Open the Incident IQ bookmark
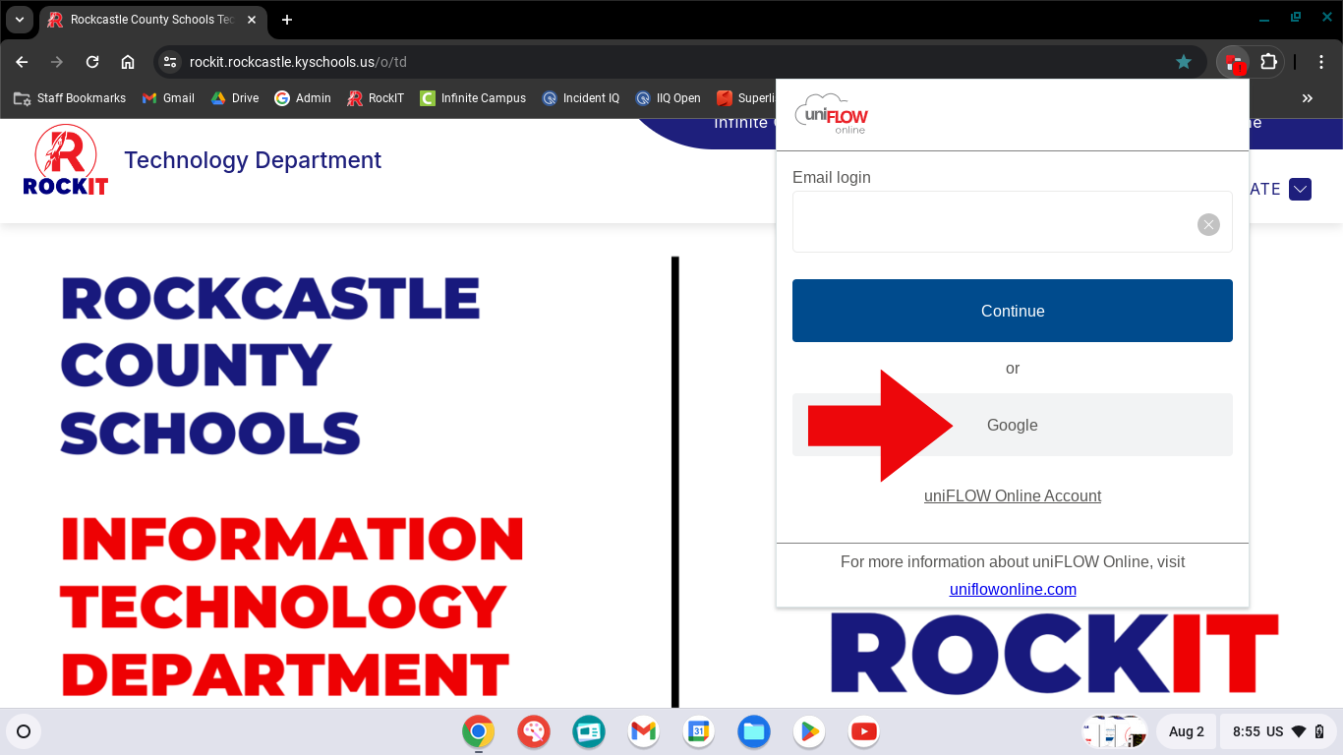This screenshot has height=755, width=1343. pyautogui.click(x=581, y=98)
